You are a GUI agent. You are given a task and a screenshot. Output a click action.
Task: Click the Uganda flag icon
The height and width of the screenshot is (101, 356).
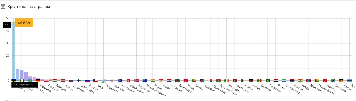tap(341, 81)
